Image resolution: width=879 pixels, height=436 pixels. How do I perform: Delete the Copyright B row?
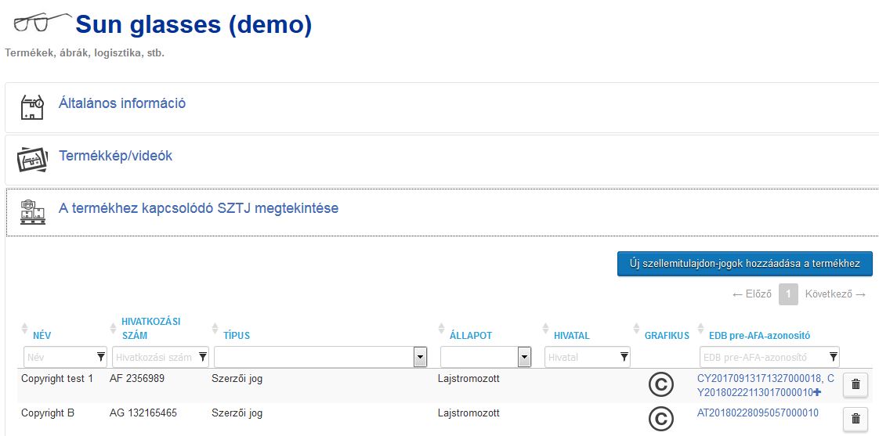click(x=855, y=419)
